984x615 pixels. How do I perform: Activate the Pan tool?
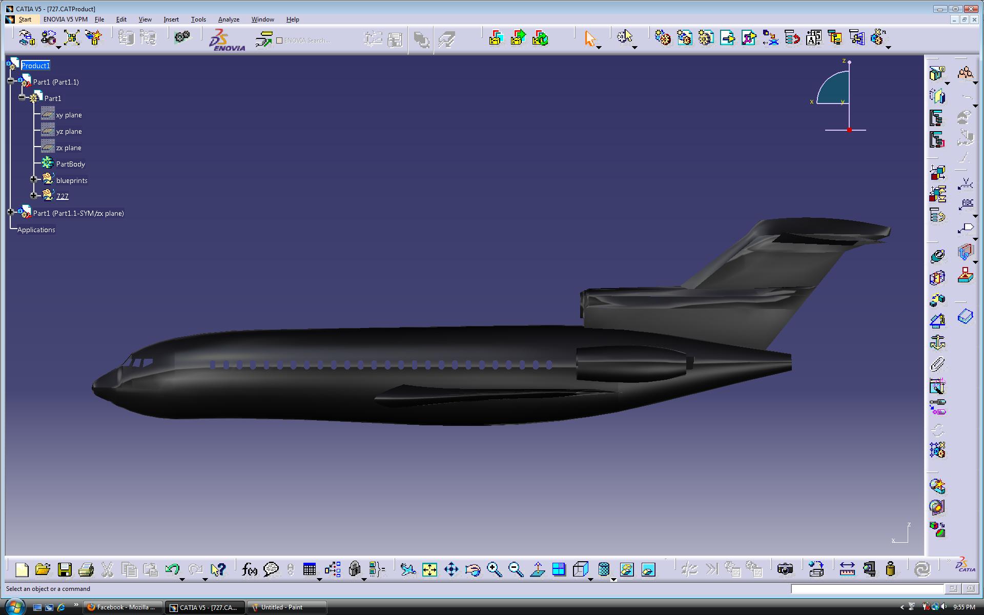point(451,569)
